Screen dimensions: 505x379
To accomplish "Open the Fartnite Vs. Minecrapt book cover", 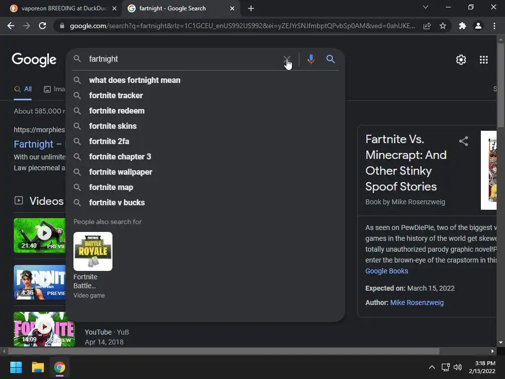I will (x=489, y=170).
